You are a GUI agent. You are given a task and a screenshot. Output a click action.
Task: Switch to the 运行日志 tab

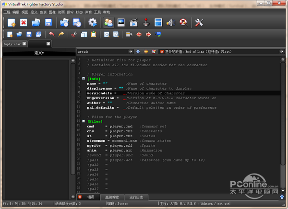[136, 197]
